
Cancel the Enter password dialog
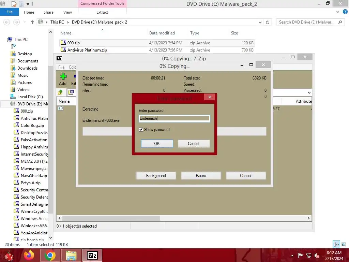(194, 144)
